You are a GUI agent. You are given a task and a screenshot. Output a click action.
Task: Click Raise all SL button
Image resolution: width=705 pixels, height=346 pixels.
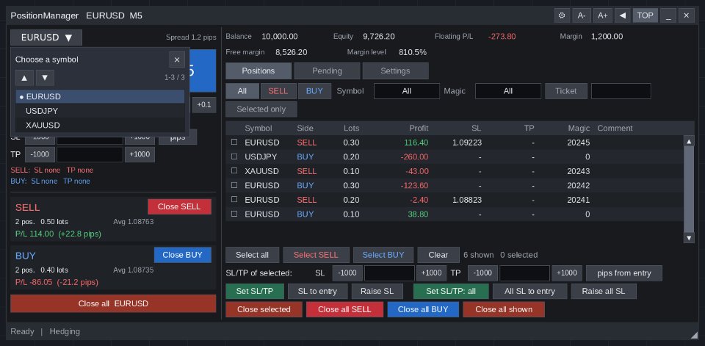tap(604, 291)
